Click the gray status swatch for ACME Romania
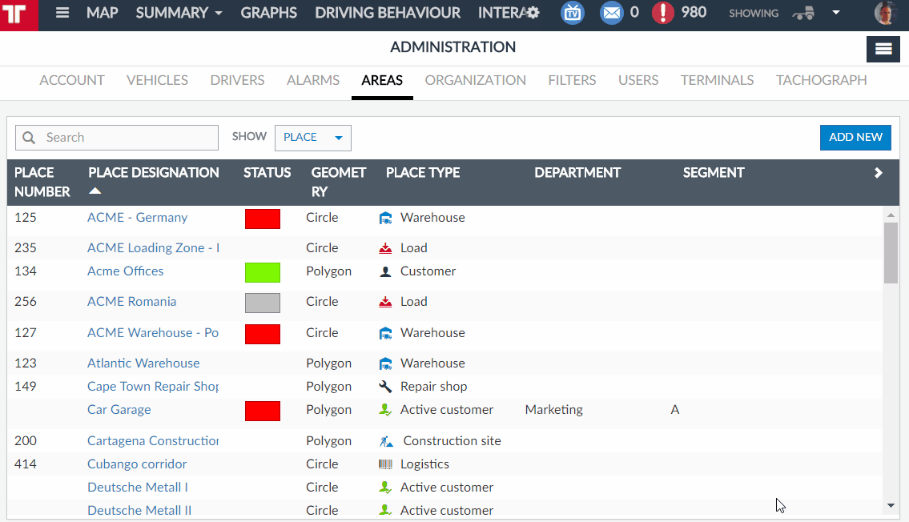 [x=263, y=303]
